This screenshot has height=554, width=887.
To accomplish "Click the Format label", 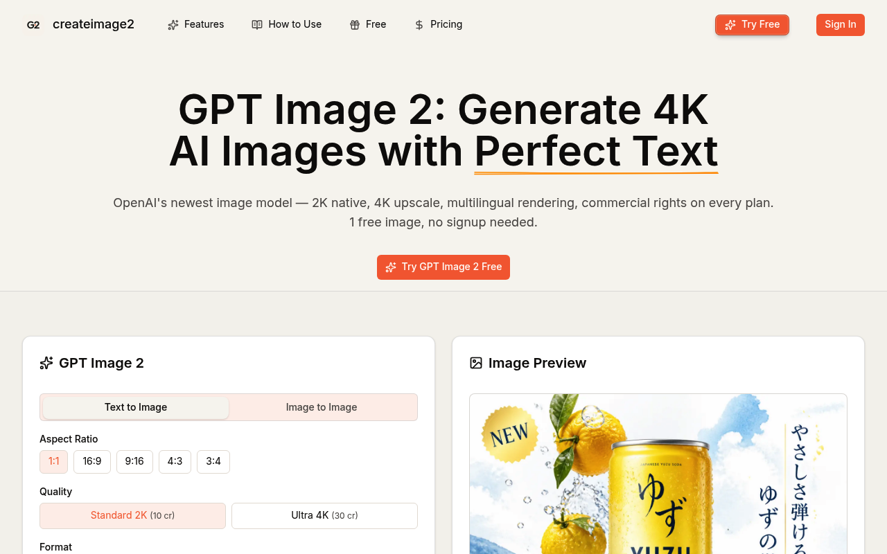I will coord(55,547).
